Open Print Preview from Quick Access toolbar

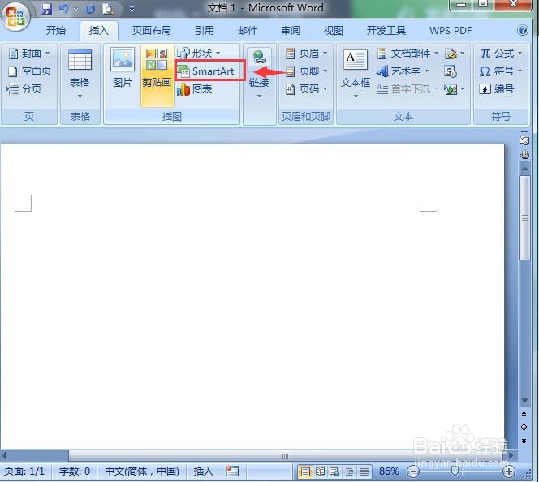pyautogui.click(x=108, y=9)
